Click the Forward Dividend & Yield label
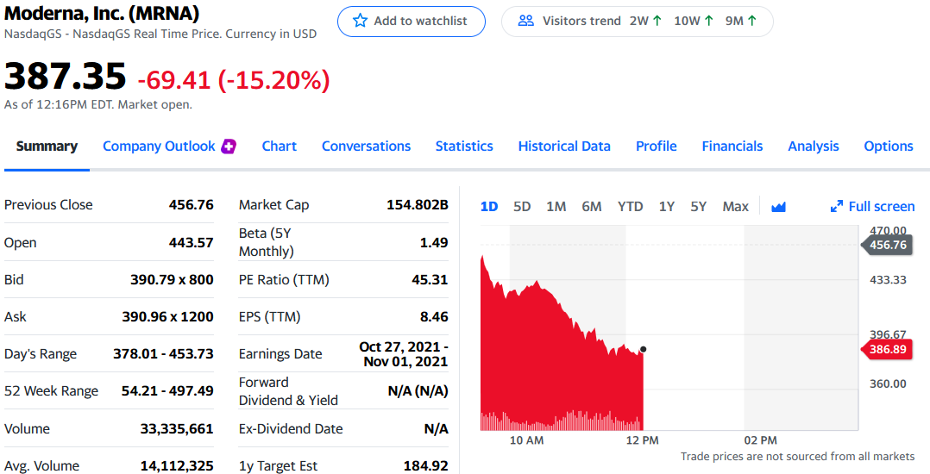The image size is (930, 474). 288,391
